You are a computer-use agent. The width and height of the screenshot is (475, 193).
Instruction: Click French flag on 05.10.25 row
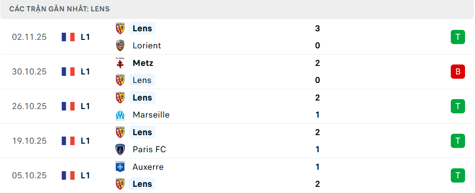point(68,175)
